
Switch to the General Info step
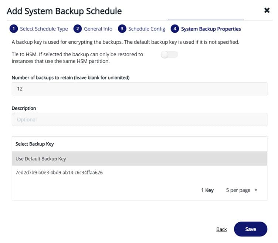98,29
